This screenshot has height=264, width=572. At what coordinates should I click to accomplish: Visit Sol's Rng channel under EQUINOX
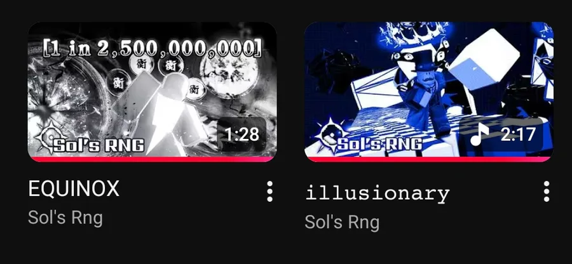click(x=65, y=218)
